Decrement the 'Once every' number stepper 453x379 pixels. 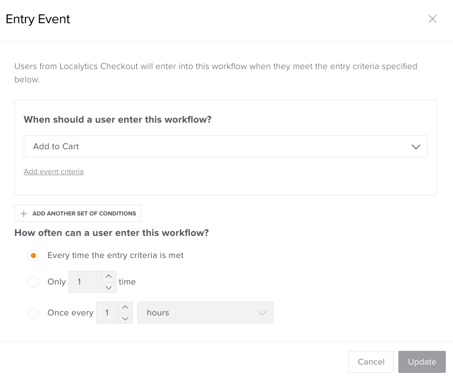pos(125,318)
